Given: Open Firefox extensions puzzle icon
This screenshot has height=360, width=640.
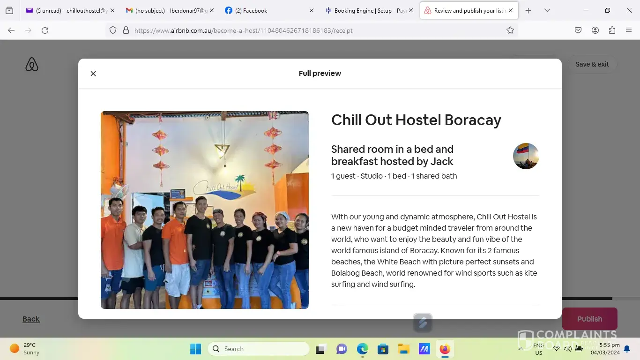Looking at the screenshot, I should click(612, 30).
